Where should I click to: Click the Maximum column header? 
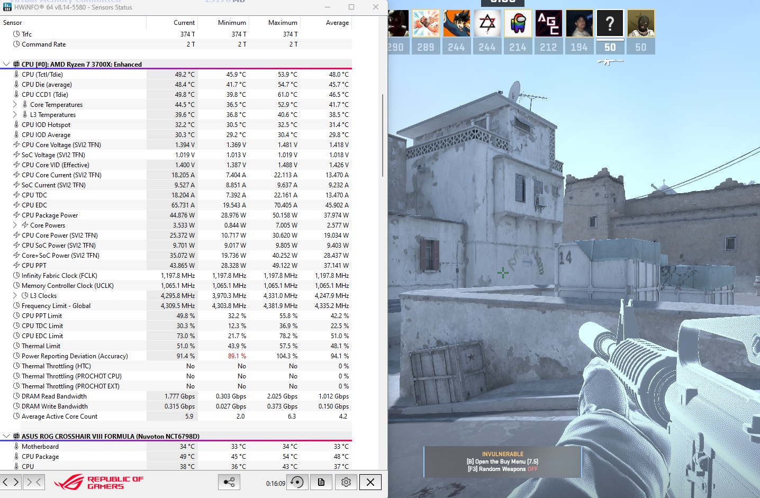coord(274,23)
